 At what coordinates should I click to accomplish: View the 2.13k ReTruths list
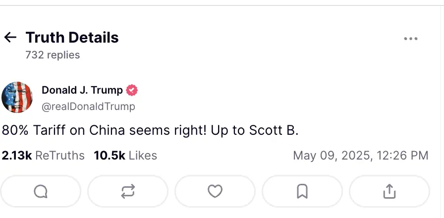pos(43,156)
